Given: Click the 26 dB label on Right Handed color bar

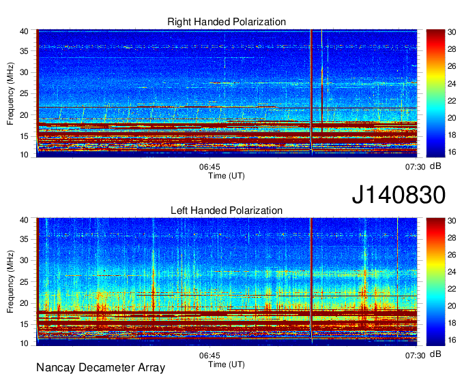Looking at the screenshot, I should pyautogui.click(x=452, y=67).
